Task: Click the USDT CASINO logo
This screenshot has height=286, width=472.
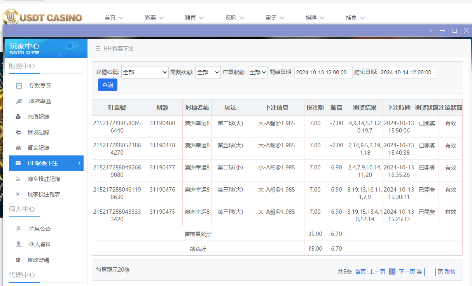Action: (43, 17)
